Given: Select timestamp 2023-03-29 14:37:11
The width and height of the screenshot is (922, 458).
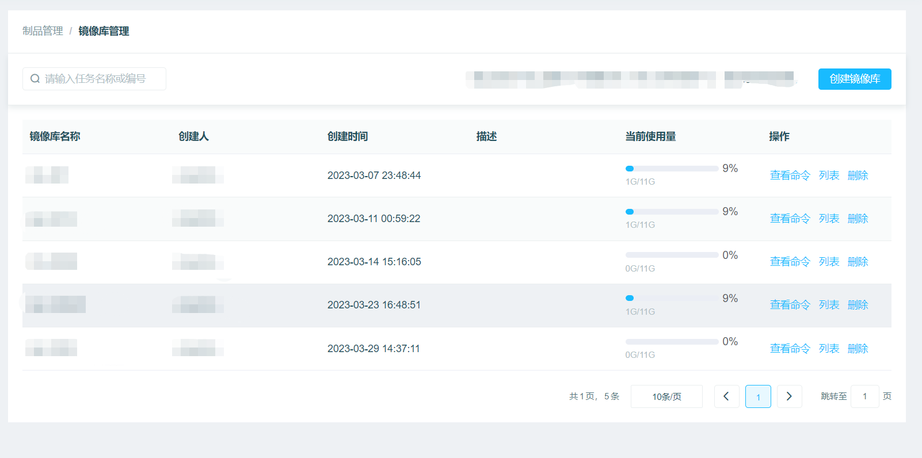Looking at the screenshot, I should [374, 349].
